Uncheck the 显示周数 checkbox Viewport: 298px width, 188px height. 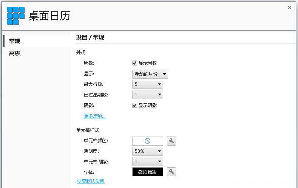click(x=134, y=63)
